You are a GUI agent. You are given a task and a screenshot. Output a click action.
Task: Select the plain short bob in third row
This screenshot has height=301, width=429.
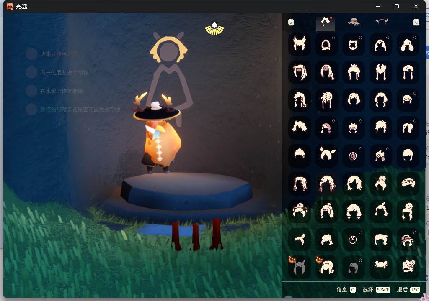pyautogui.click(x=354, y=99)
